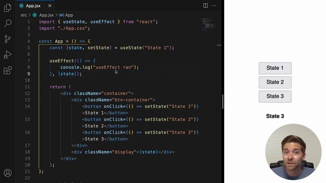Click className="display" on line 18
Screen dimensions: 326x183
point(111,152)
